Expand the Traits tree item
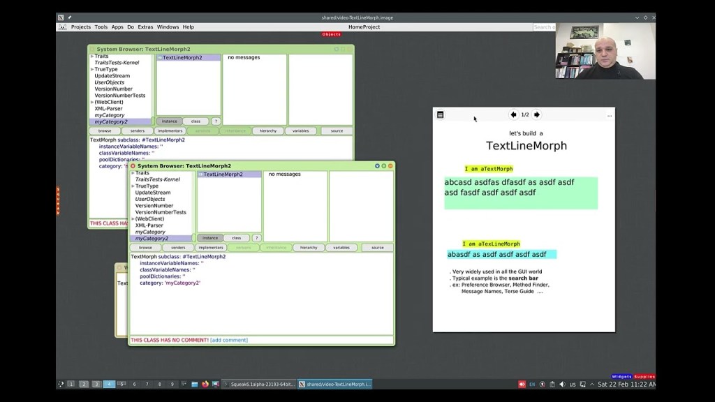The height and width of the screenshot is (402, 715). [x=133, y=172]
